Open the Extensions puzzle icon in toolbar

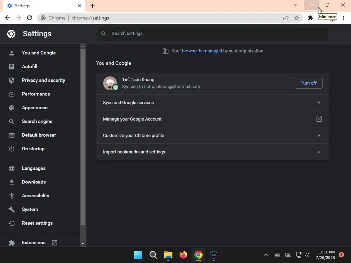[x=311, y=18]
